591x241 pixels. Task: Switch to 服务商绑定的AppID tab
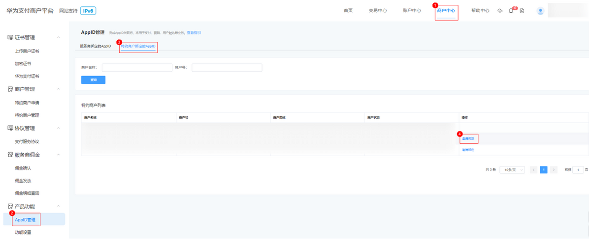click(x=96, y=46)
